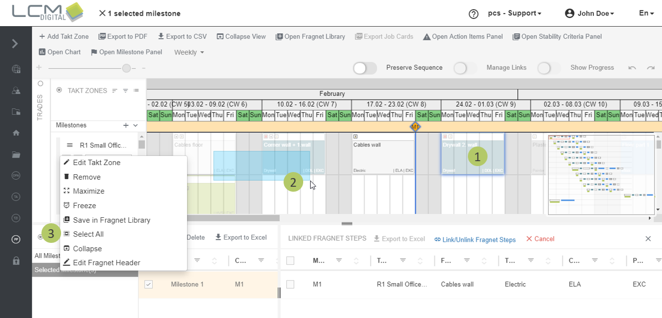Click Link/Unlink Fragnet Steps link
This screenshot has height=318, width=662.
coord(475,239)
